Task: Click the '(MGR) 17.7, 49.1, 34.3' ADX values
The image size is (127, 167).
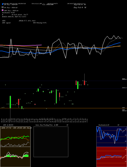Action: click(27, 21)
